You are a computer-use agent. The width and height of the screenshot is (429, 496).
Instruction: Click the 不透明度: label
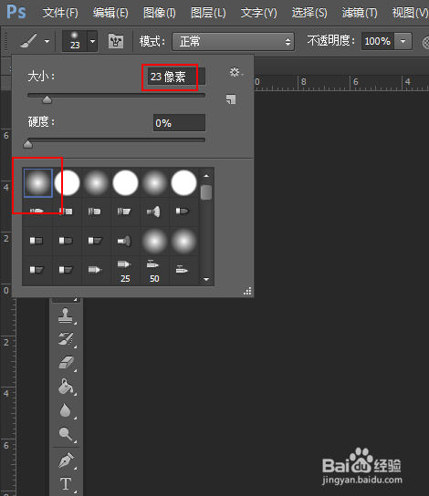pos(331,40)
